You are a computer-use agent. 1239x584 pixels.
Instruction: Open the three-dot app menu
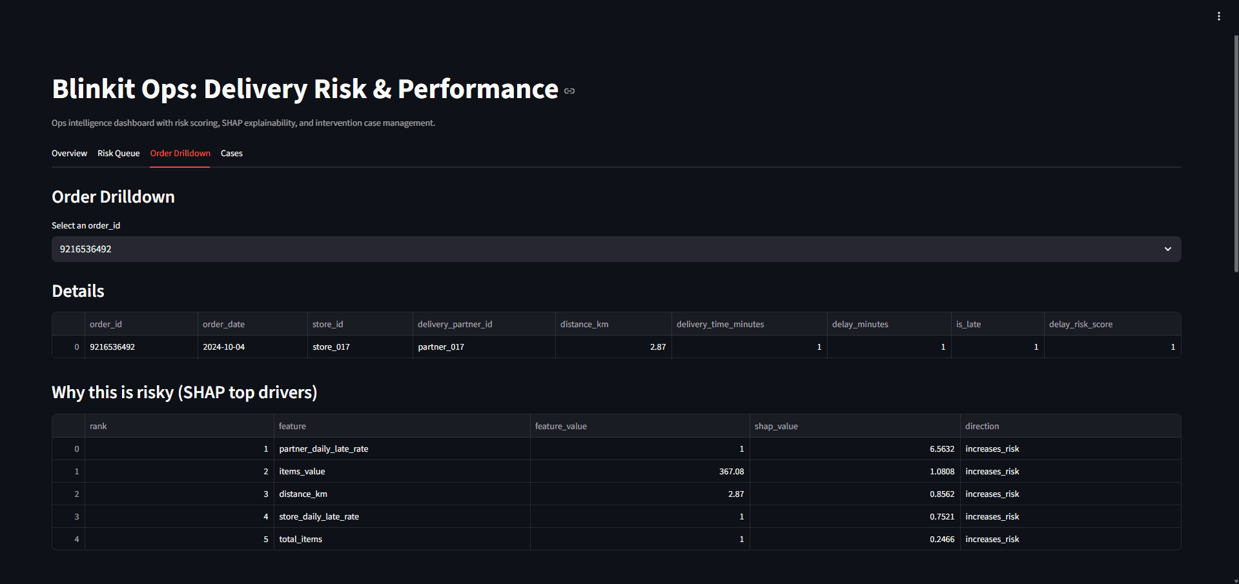point(1218,16)
